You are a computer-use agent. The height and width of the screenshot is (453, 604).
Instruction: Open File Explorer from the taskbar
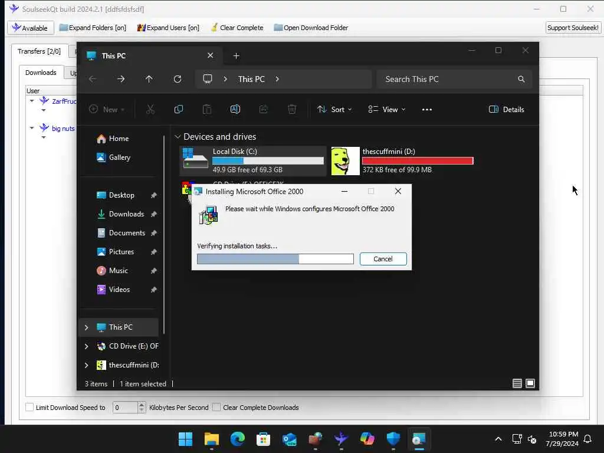[x=212, y=439]
